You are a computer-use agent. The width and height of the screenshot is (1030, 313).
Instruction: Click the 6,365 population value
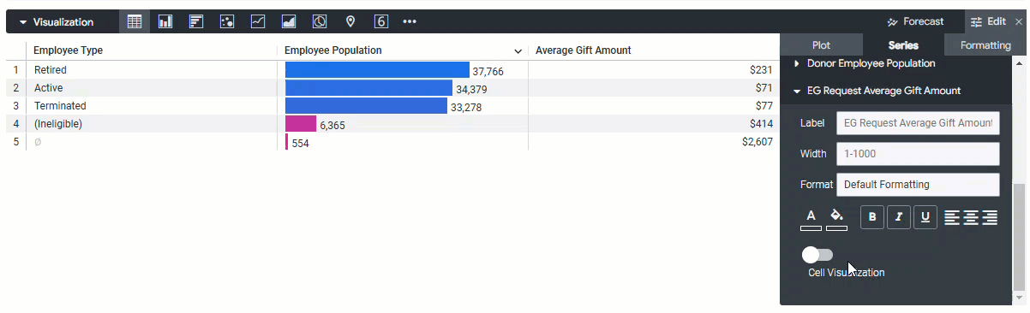coord(332,125)
